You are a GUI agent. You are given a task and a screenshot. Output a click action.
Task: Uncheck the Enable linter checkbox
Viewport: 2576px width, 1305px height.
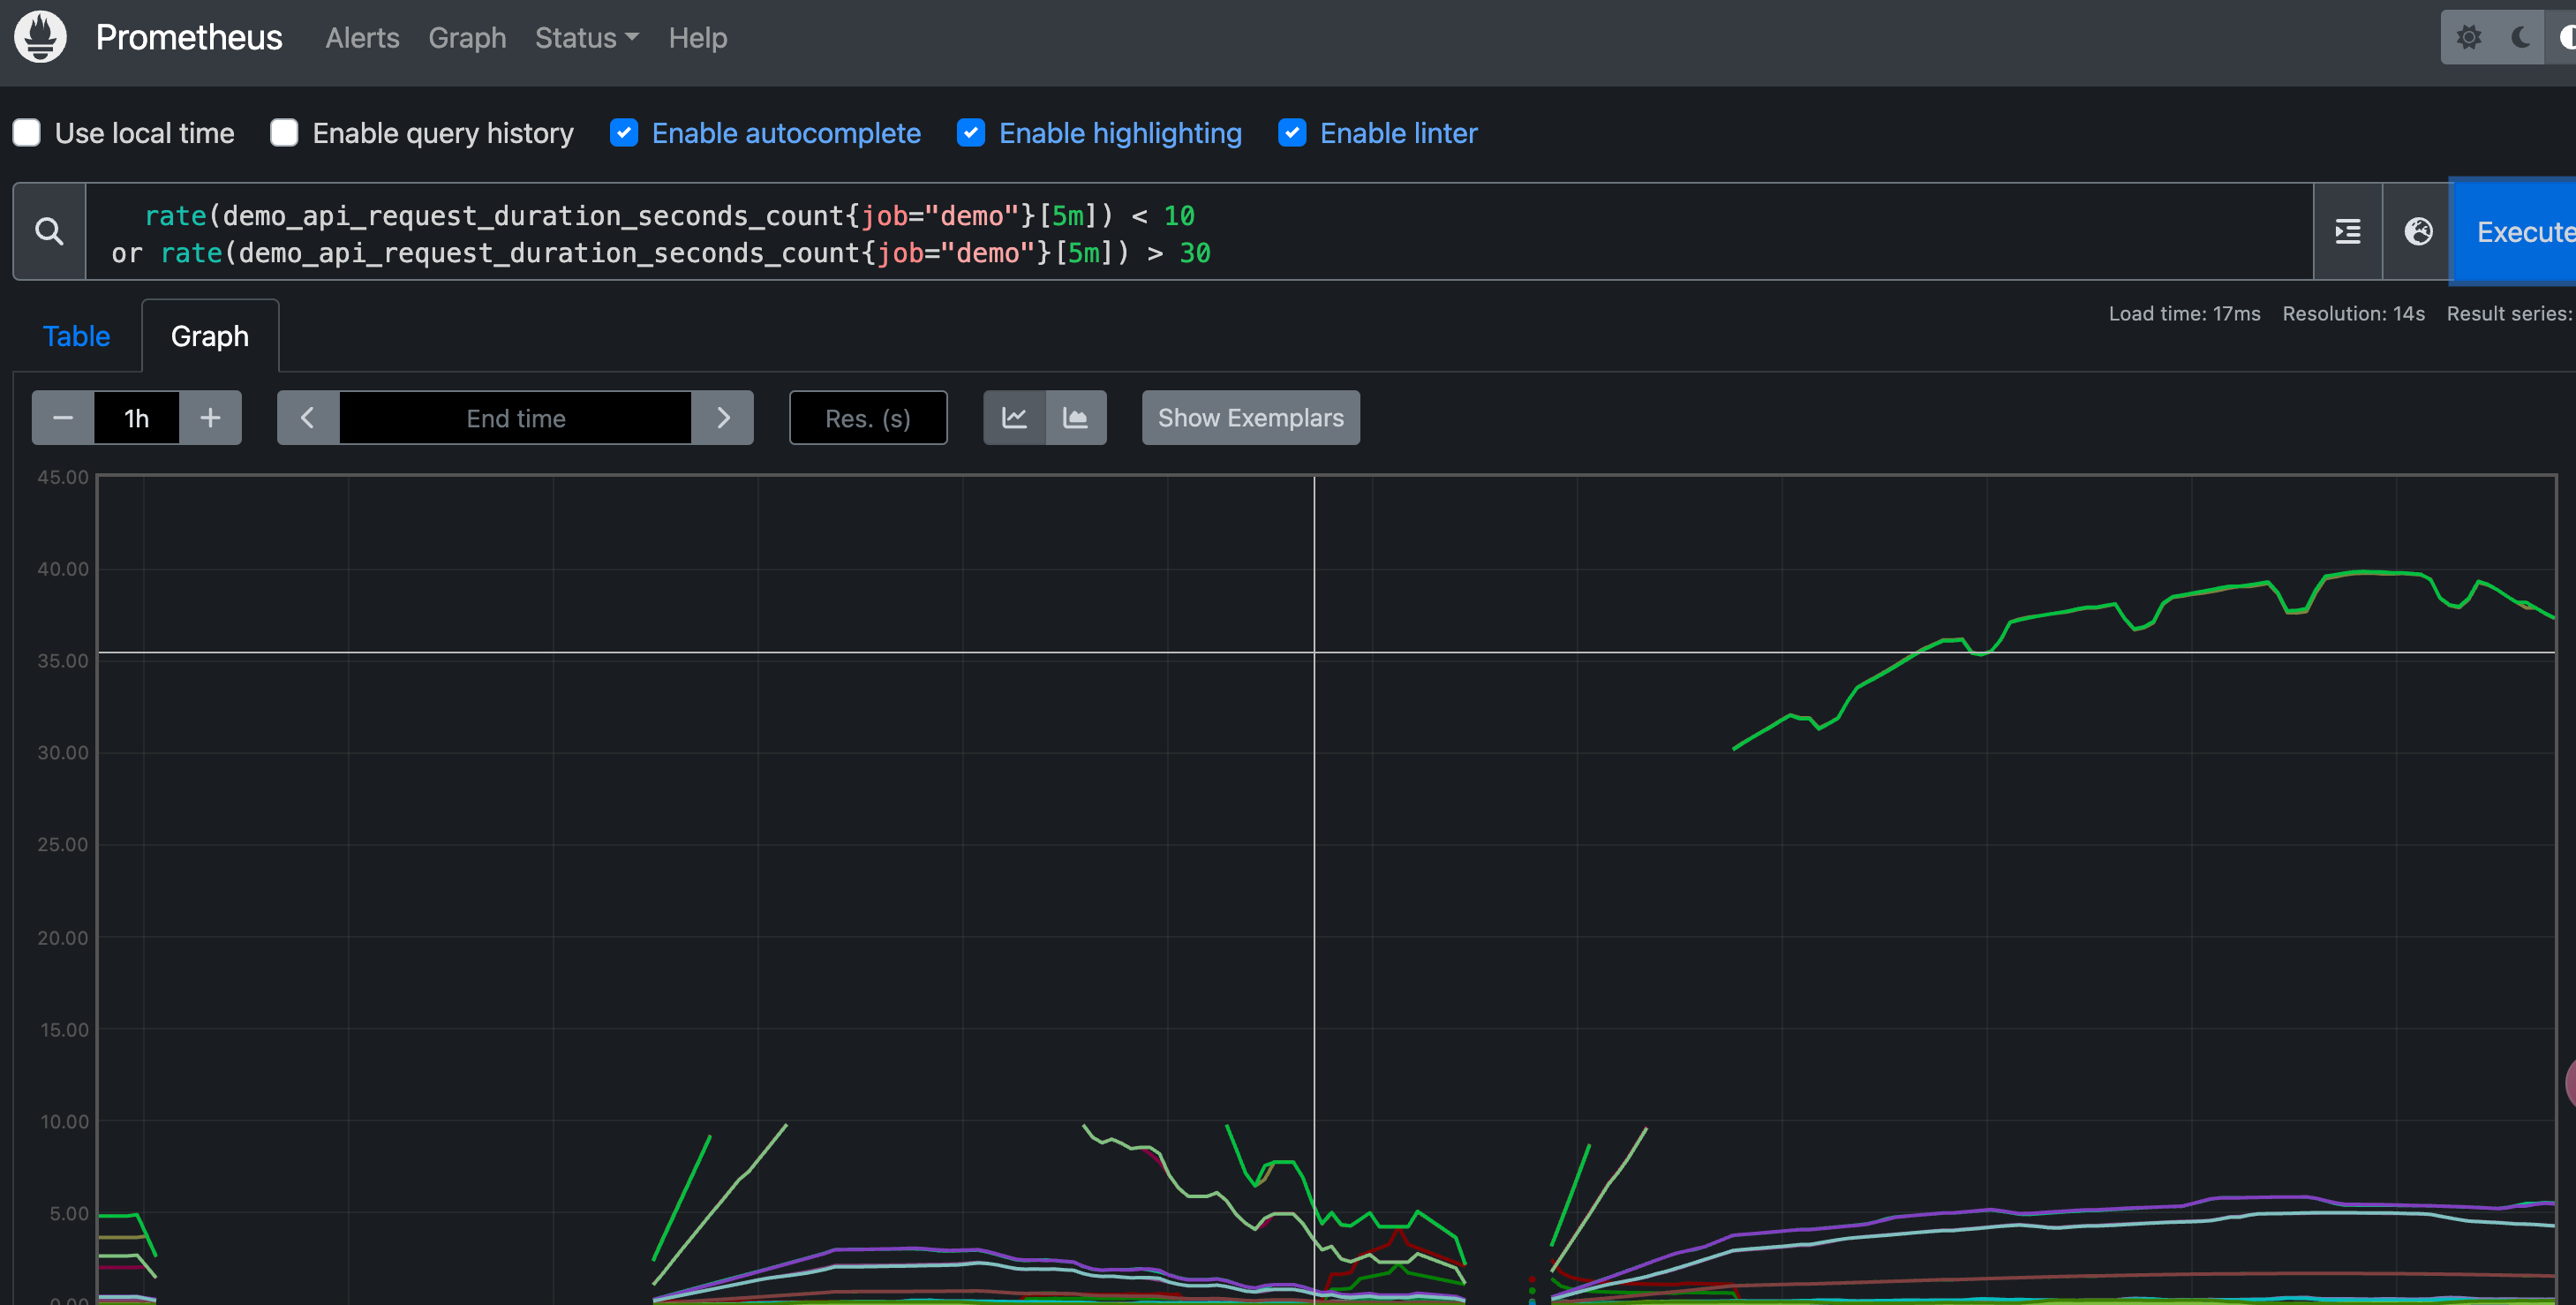1292,133
